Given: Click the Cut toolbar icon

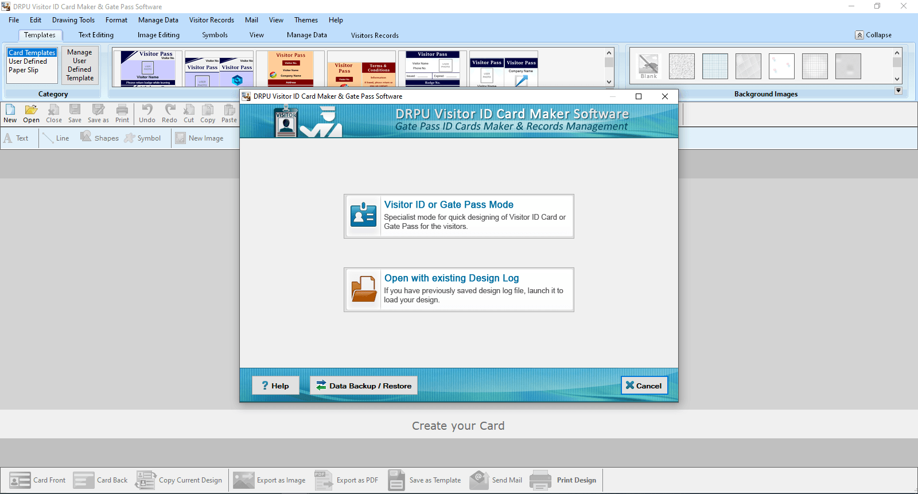Looking at the screenshot, I should click(x=189, y=113).
